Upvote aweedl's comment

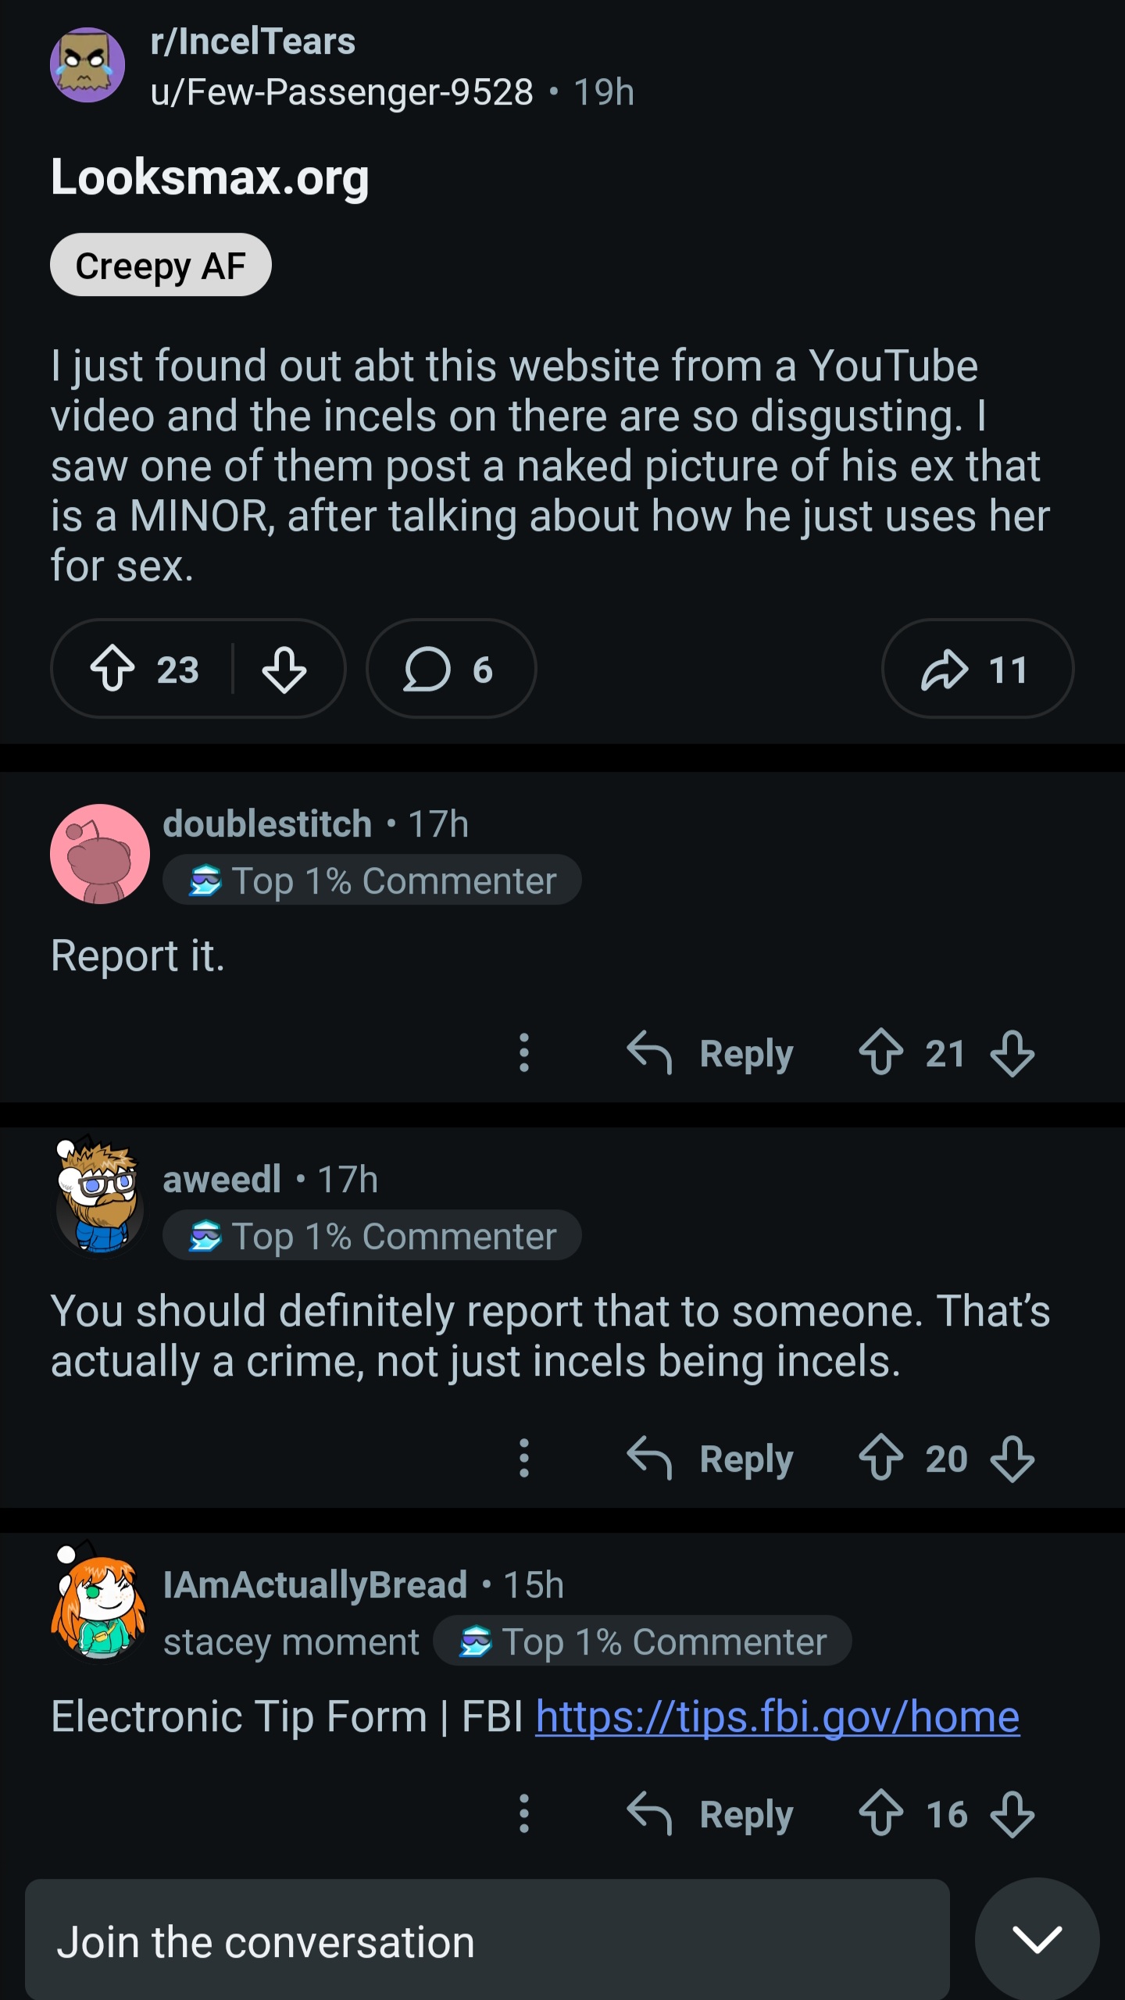pos(881,1458)
